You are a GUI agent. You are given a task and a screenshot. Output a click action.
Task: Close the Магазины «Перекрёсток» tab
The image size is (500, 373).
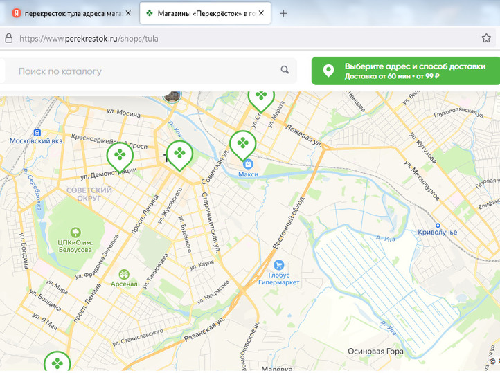(261, 13)
